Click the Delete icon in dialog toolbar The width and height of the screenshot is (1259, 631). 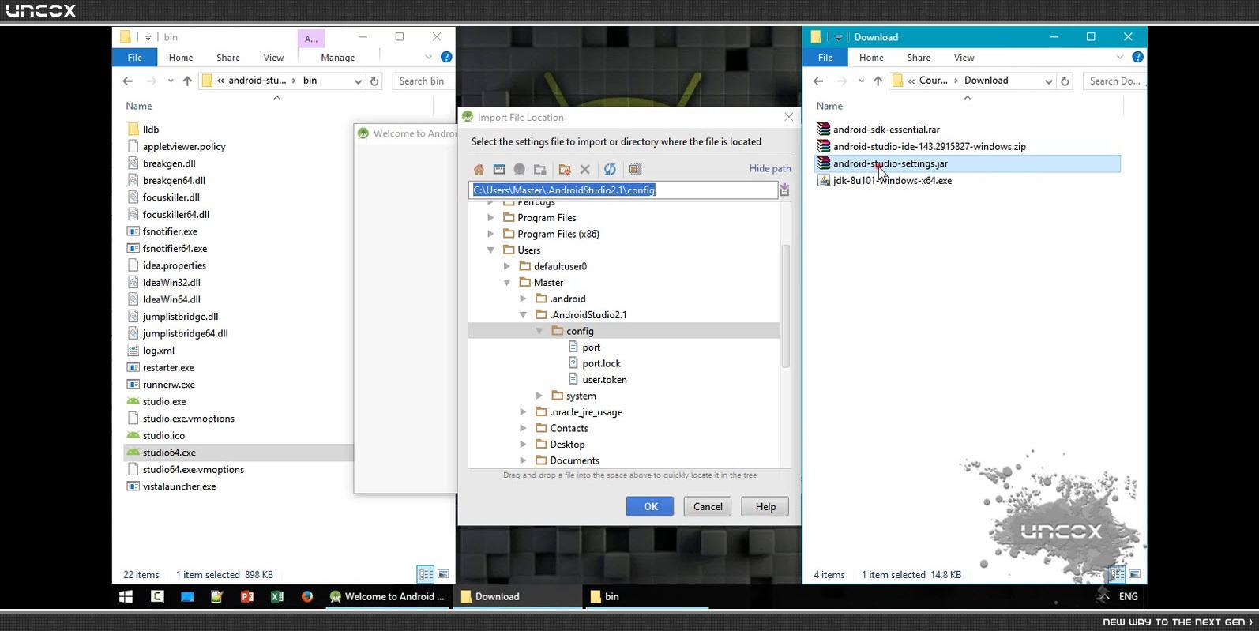point(585,169)
